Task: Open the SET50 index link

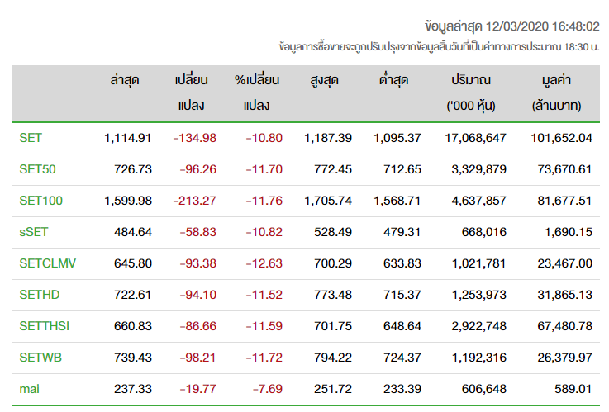Action: (37, 169)
